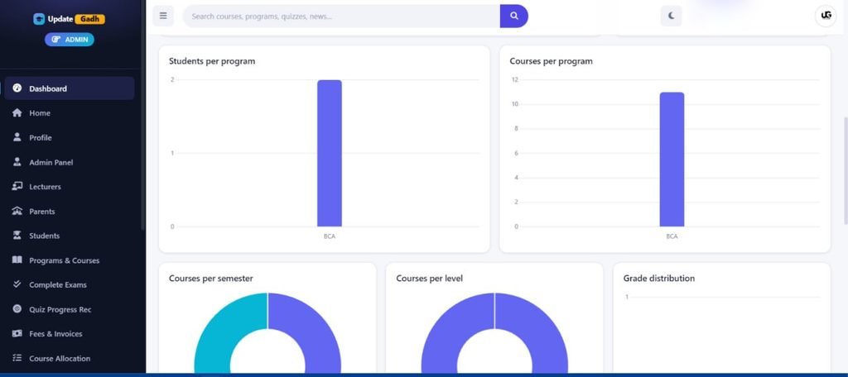The width and height of the screenshot is (848, 377).
Task: Click the UpdateGadh logo
Action: pyautogui.click(x=69, y=19)
